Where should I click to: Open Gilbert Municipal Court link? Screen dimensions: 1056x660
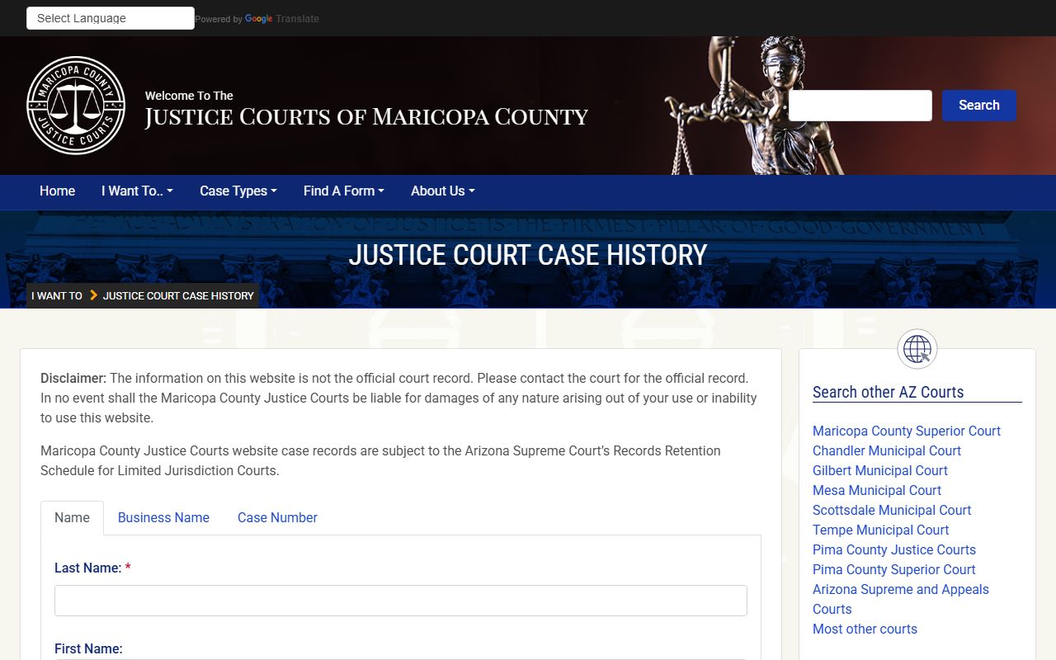[880, 470]
